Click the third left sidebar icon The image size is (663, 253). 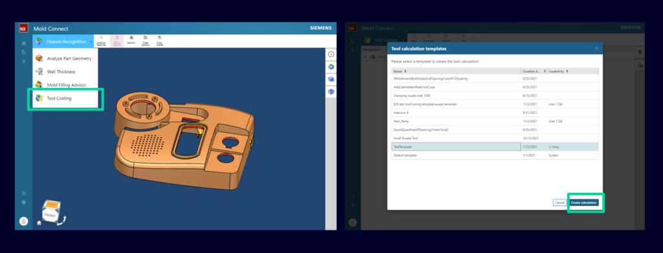(x=24, y=61)
